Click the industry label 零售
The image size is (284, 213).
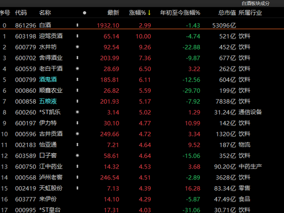click(244, 188)
